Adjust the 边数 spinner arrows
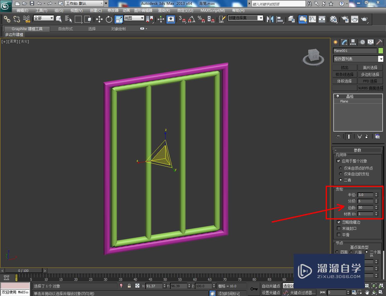The height and width of the screenshot is (296, 386). point(376,207)
